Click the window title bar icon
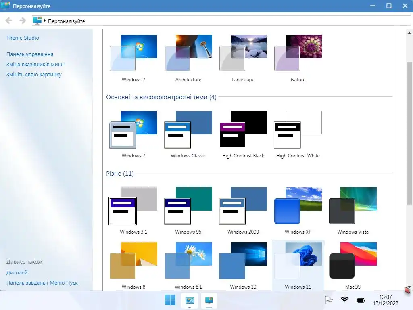Image resolution: width=413 pixels, height=310 pixels. click(5, 6)
